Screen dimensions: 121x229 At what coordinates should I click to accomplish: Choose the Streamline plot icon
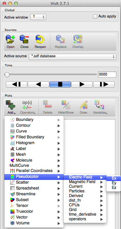(13, 194)
